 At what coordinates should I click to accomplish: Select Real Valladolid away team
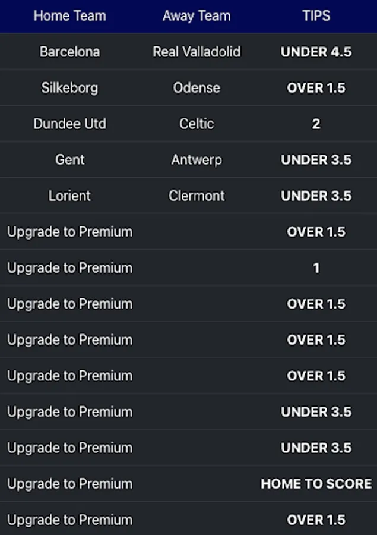tap(197, 52)
